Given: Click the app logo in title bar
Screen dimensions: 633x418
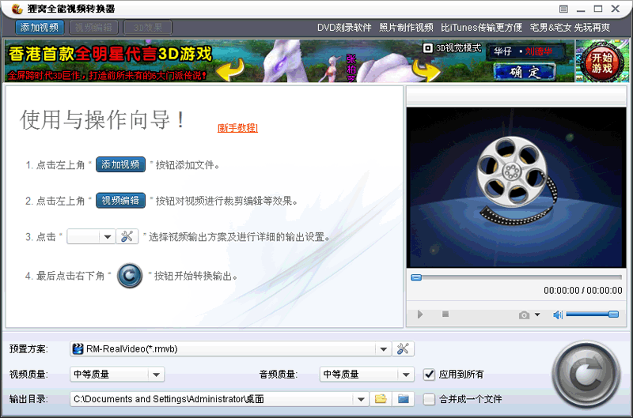Looking at the screenshot, I should pyautogui.click(x=16, y=9).
